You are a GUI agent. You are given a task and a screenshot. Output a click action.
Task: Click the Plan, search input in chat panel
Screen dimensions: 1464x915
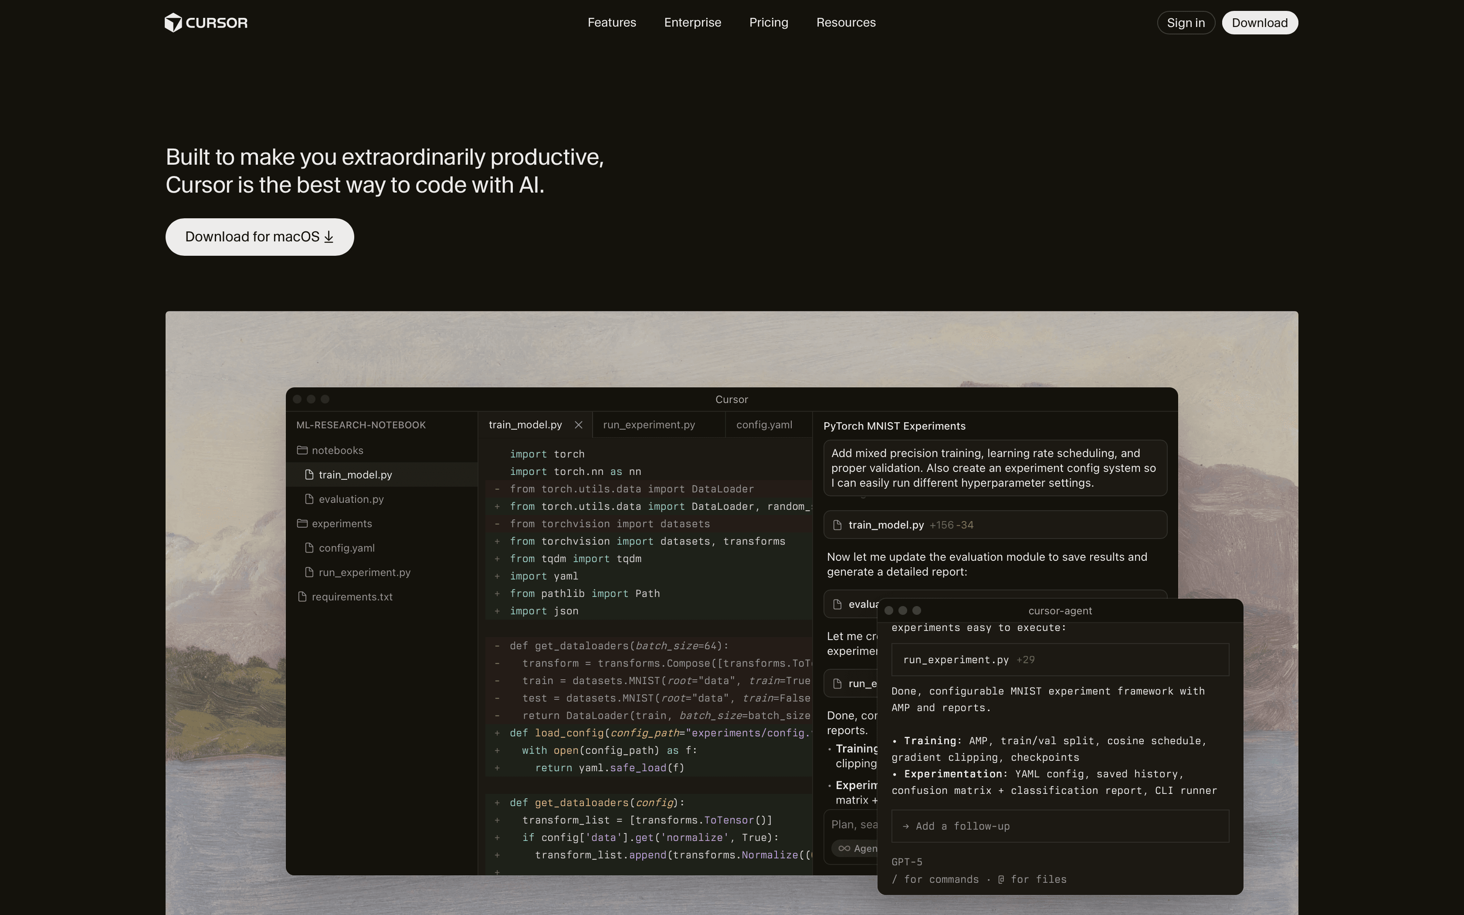pos(854,825)
